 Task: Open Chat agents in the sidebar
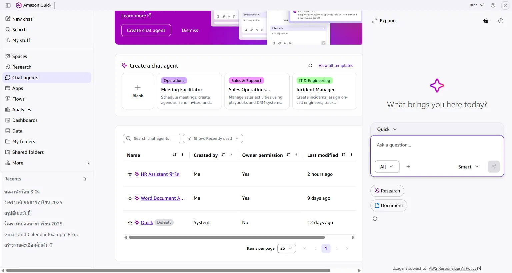tap(47, 78)
